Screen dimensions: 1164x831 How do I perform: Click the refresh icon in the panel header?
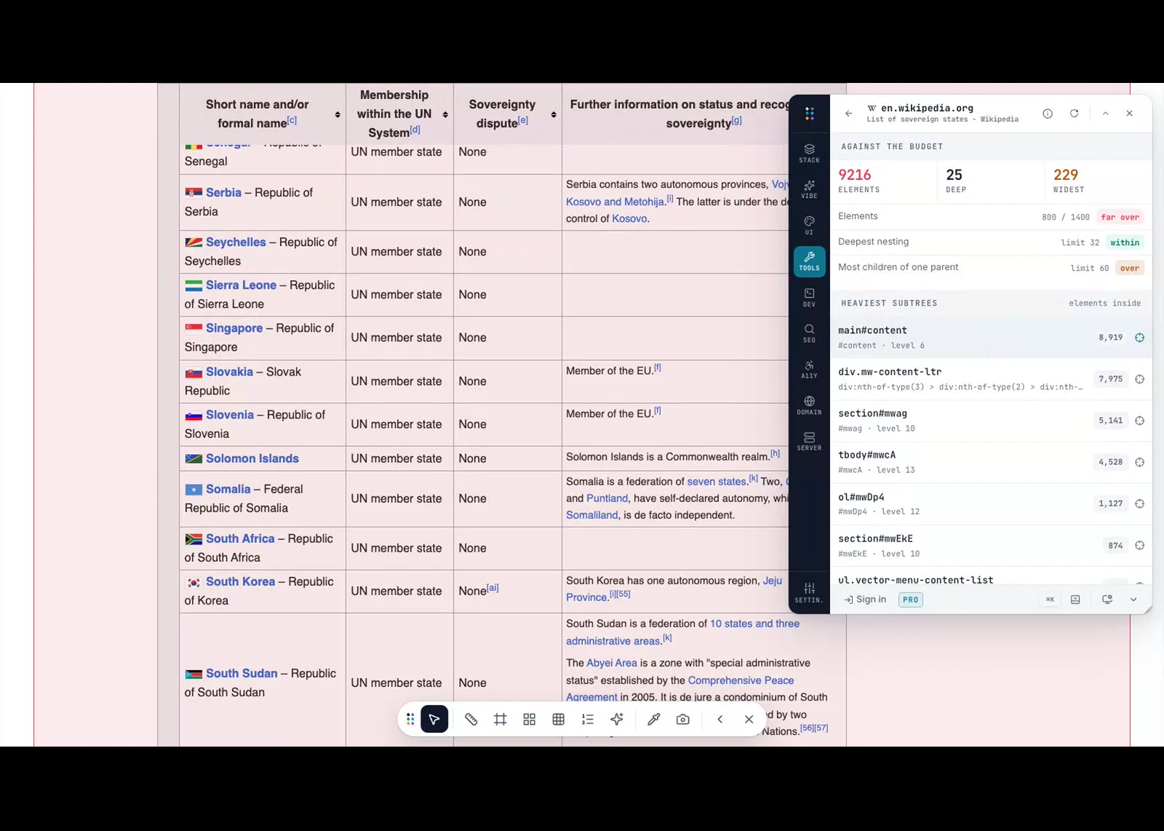pyautogui.click(x=1074, y=114)
